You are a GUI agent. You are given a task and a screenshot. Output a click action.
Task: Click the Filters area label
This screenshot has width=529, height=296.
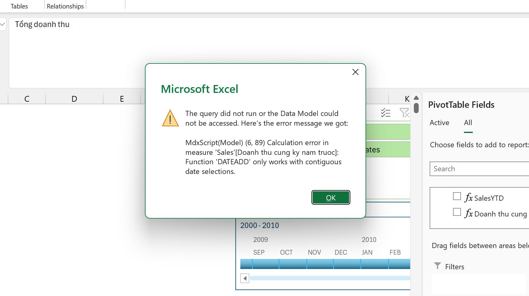click(x=455, y=267)
